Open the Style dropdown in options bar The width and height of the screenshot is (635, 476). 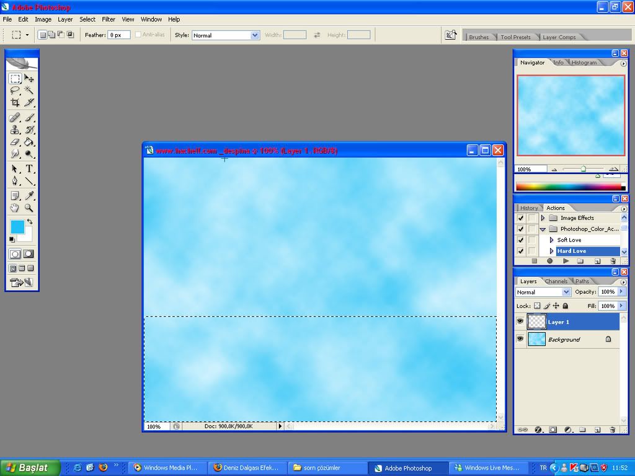(255, 35)
